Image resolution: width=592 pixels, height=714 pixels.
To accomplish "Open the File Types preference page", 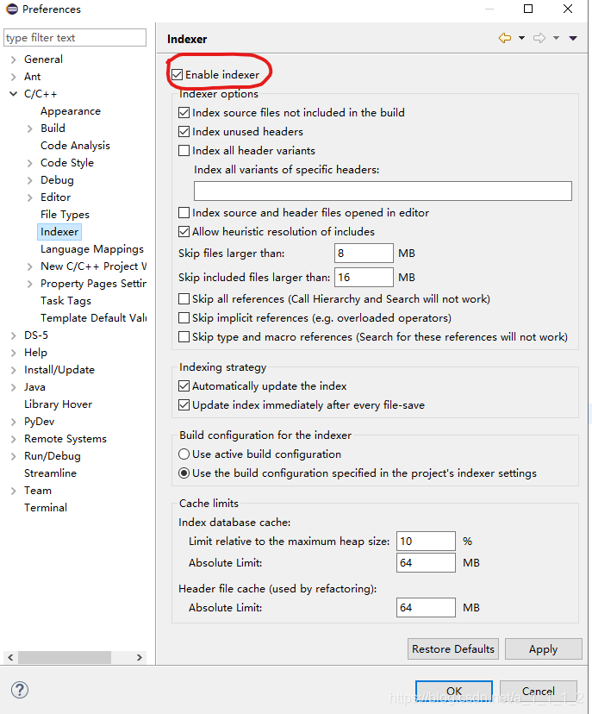I will pos(65,215).
